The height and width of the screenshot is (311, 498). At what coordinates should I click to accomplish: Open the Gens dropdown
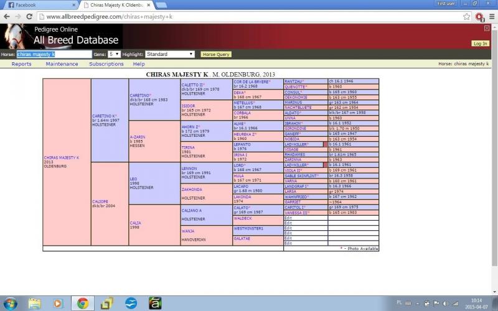tap(115, 54)
